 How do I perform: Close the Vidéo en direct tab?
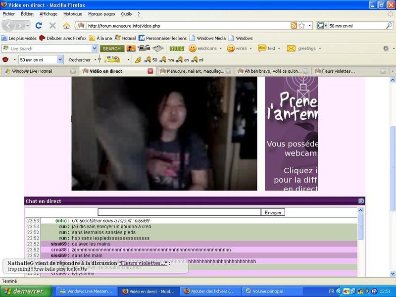[x=150, y=71]
